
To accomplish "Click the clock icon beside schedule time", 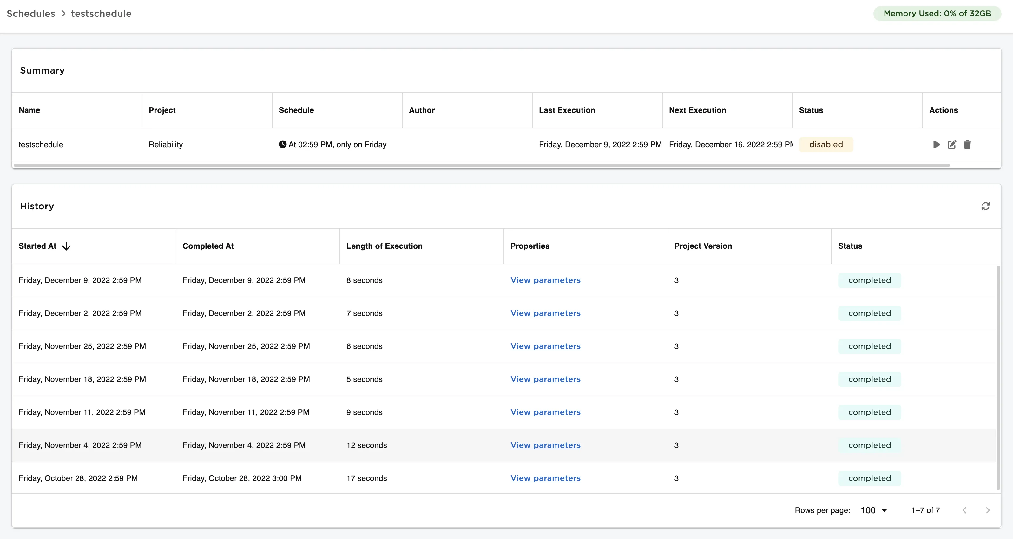I will [x=282, y=144].
